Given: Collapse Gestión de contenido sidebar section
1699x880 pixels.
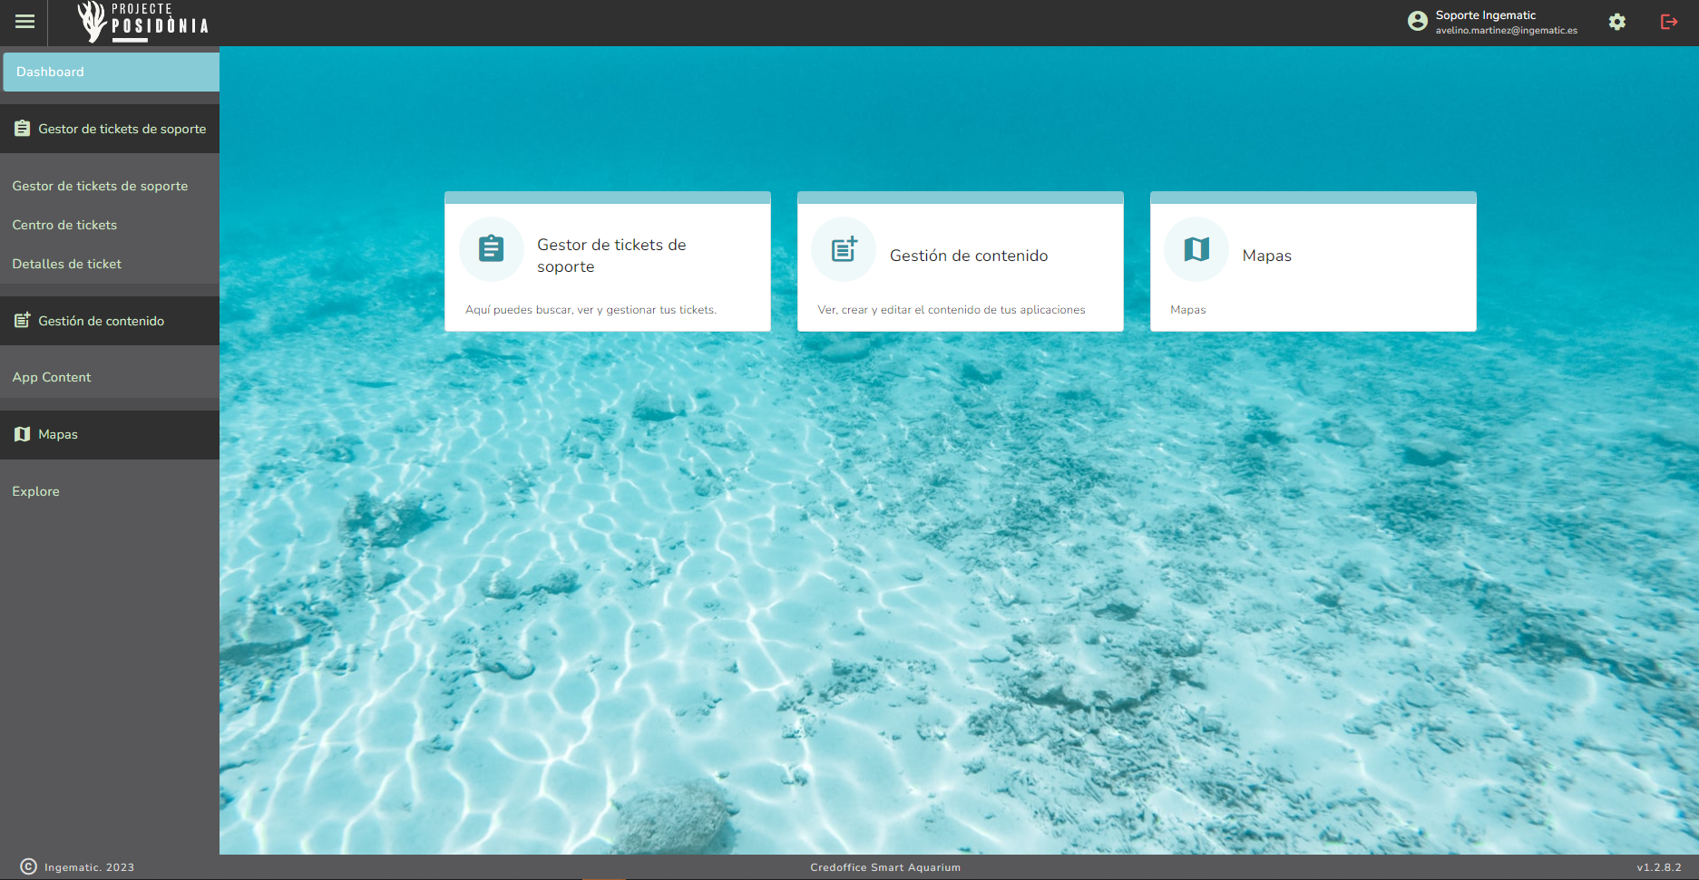Looking at the screenshot, I should coord(110,321).
